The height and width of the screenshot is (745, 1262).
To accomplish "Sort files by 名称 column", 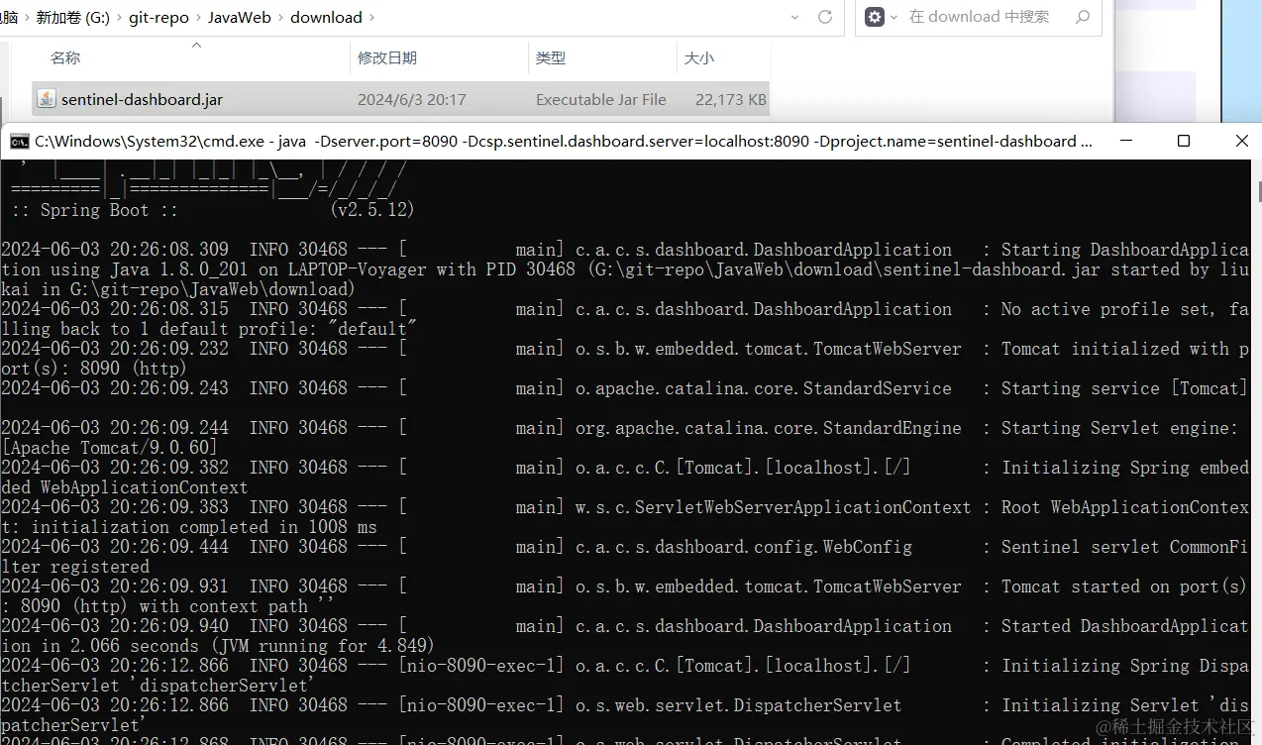I will (x=65, y=58).
